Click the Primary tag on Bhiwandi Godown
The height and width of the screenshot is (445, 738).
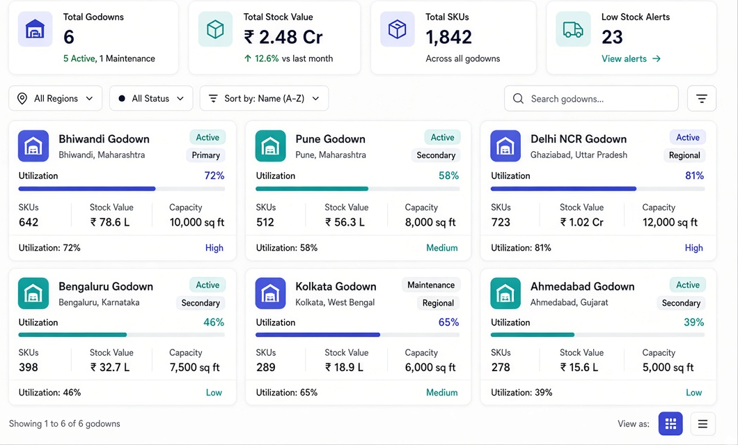point(205,155)
